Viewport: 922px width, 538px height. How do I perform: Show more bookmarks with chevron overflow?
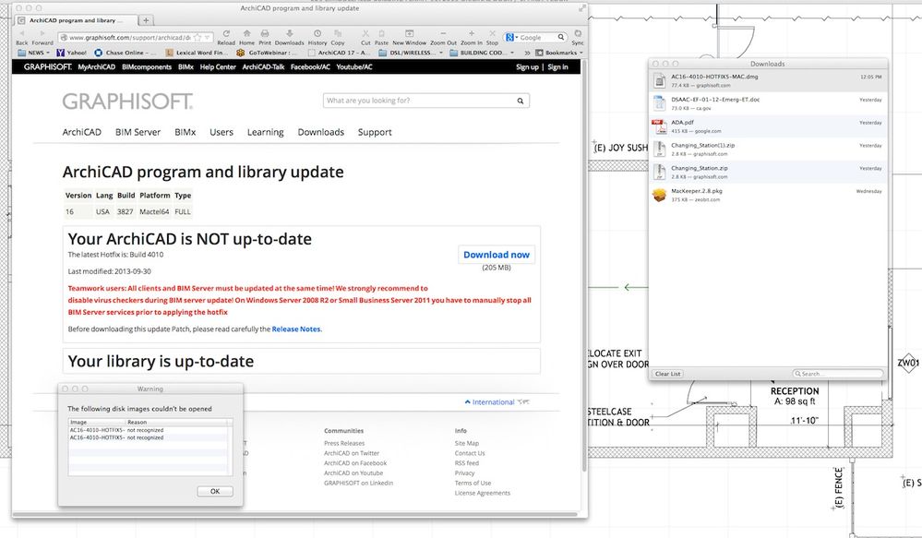point(527,53)
